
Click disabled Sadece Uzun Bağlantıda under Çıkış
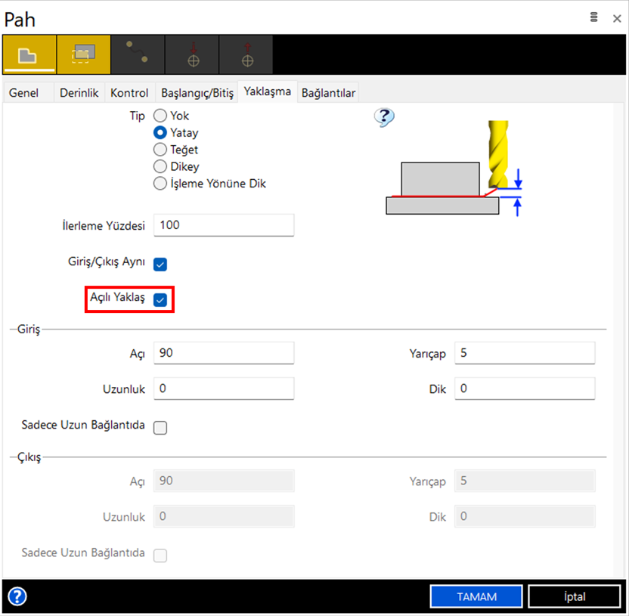coord(160,556)
